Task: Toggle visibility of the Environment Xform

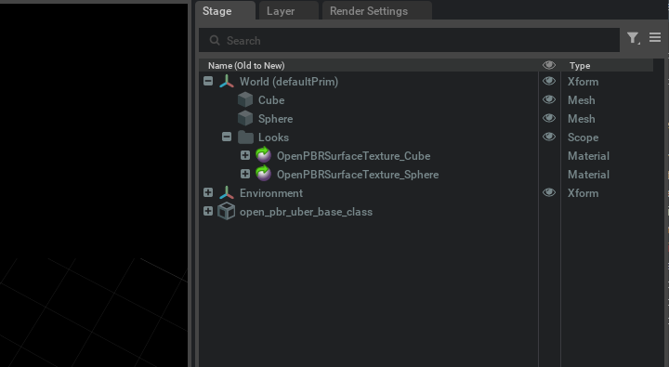Action: pos(549,192)
